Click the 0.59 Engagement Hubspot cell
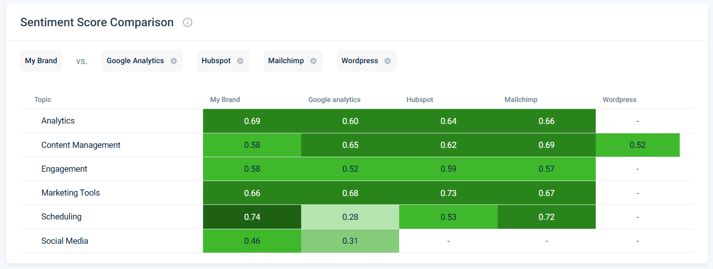Viewport: 713px width, 269px height. coord(448,169)
